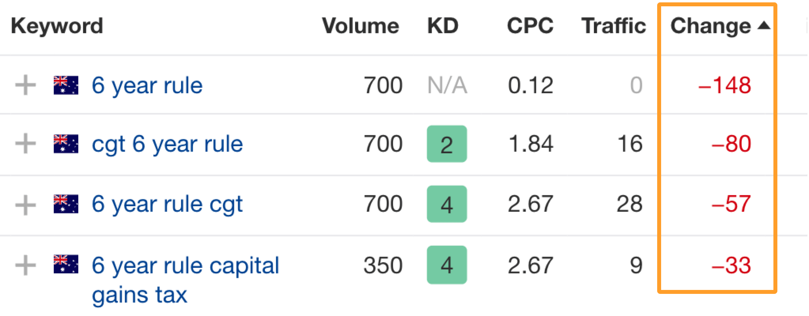Click the flag icon beside '6 year rule cgt'

(66, 204)
